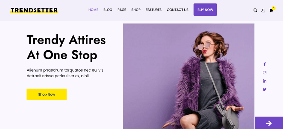
Task: Click the hero image of woman
Action: tap(189, 76)
